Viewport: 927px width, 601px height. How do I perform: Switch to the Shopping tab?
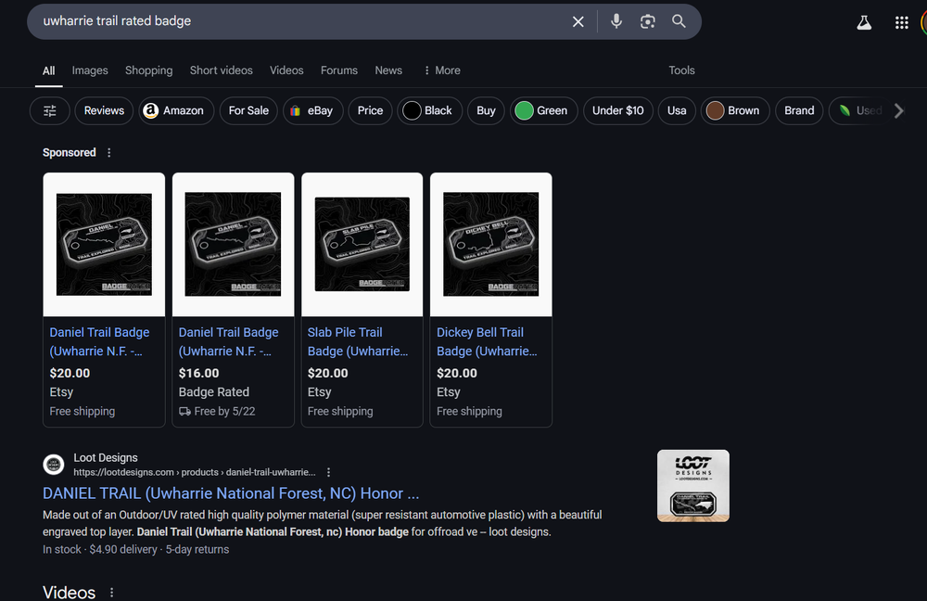[x=149, y=70]
